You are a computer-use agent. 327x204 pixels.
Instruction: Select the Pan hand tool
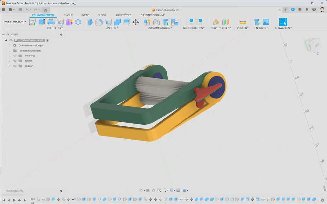coord(153,190)
